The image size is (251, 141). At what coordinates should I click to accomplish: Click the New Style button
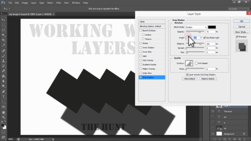click(x=242, y=32)
